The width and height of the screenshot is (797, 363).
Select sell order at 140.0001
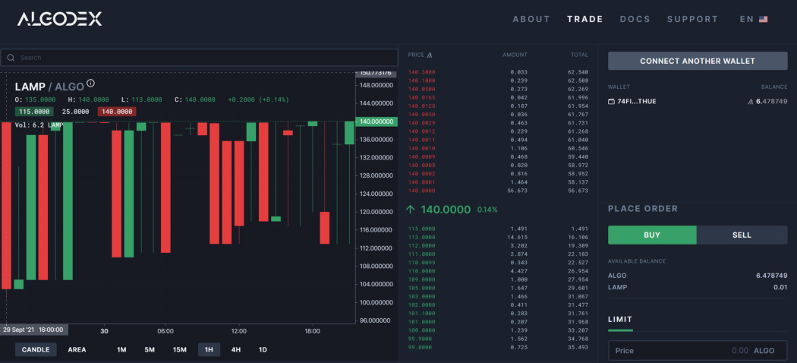[x=498, y=182]
